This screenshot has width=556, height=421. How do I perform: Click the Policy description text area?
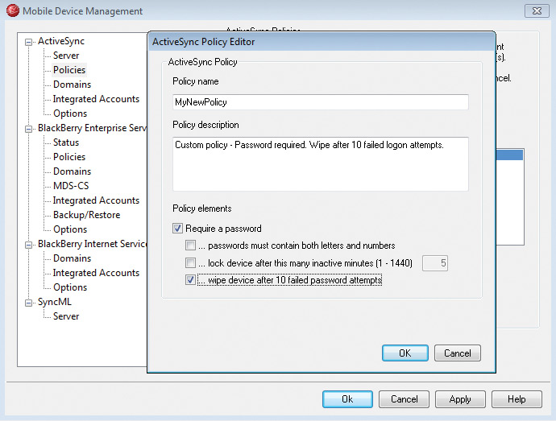pyautogui.click(x=321, y=164)
